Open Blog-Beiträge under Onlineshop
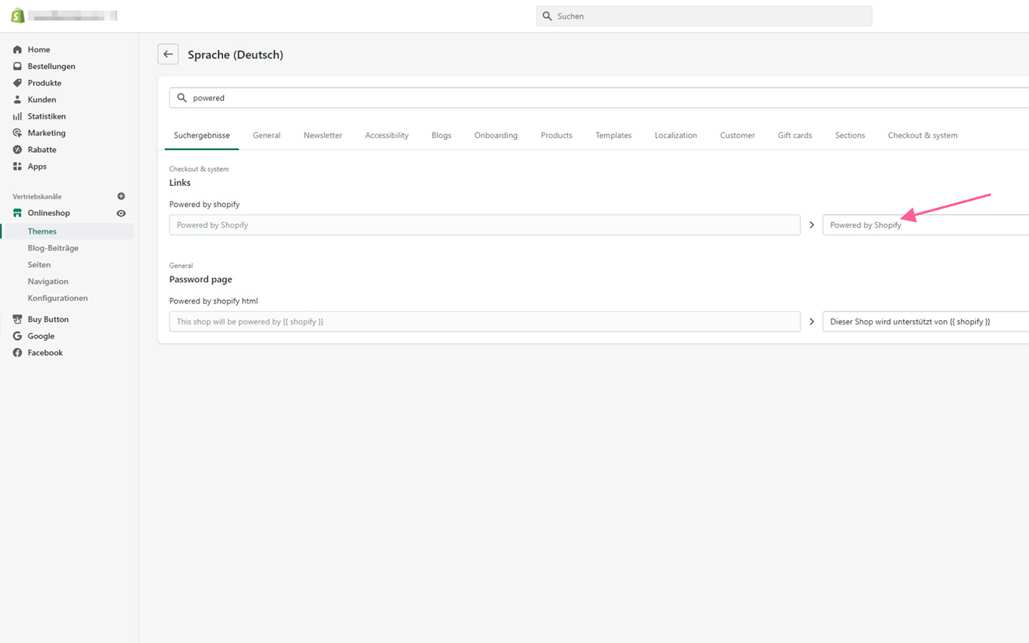 (53, 248)
